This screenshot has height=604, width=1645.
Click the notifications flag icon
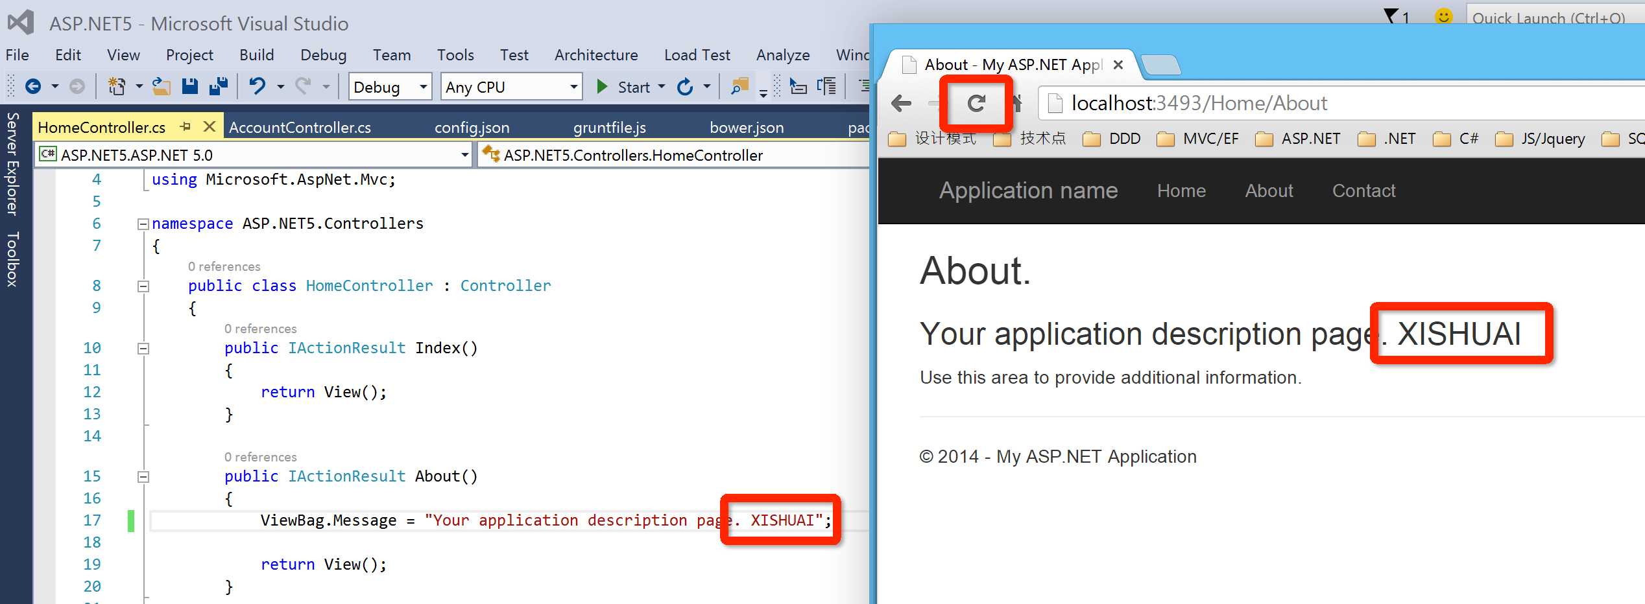[1391, 16]
